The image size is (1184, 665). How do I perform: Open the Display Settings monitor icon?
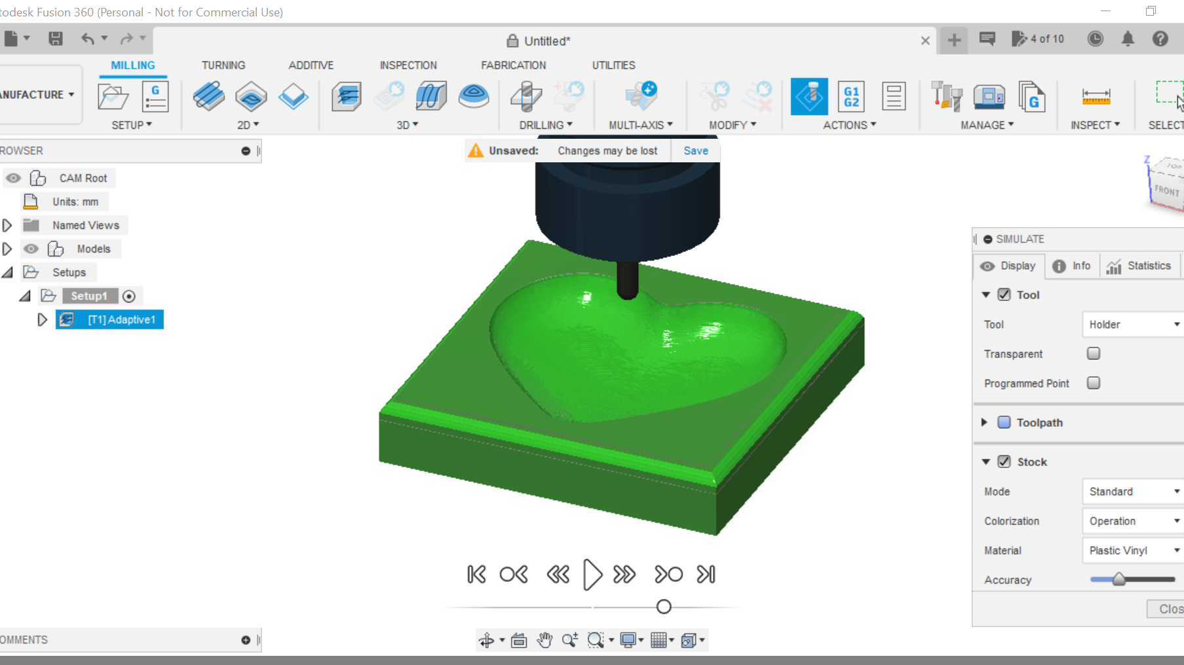pyautogui.click(x=628, y=640)
